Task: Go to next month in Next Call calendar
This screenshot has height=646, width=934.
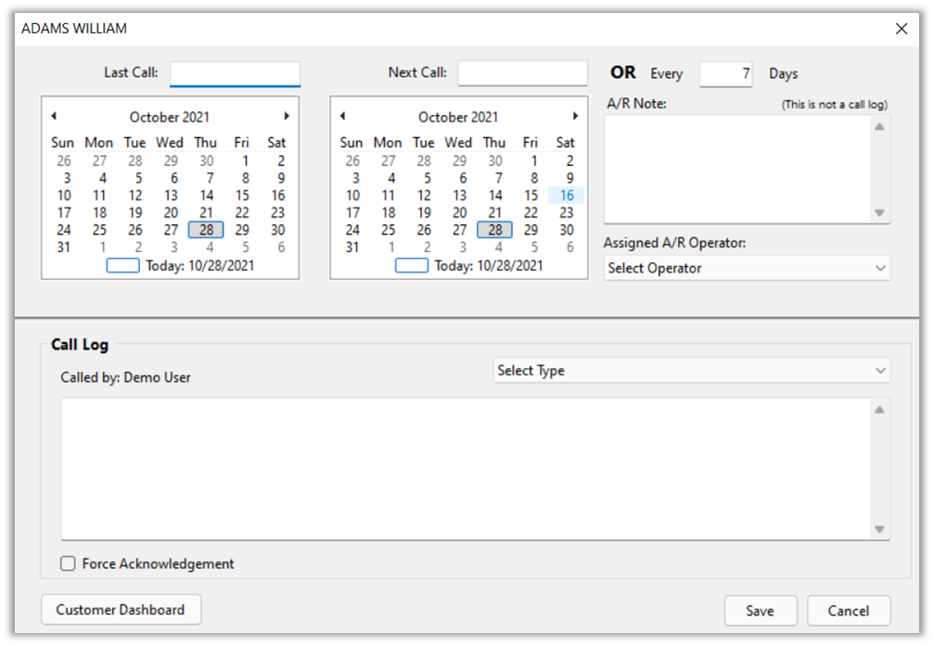Action: tap(575, 116)
